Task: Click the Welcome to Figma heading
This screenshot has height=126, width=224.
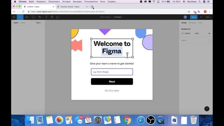Action: [x=112, y=48]
